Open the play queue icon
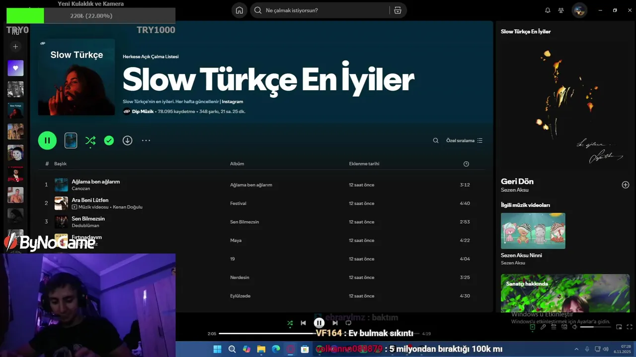 [x=554, y=327]
